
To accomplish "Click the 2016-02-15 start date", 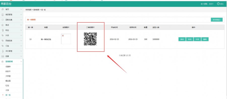I will 114,39.
